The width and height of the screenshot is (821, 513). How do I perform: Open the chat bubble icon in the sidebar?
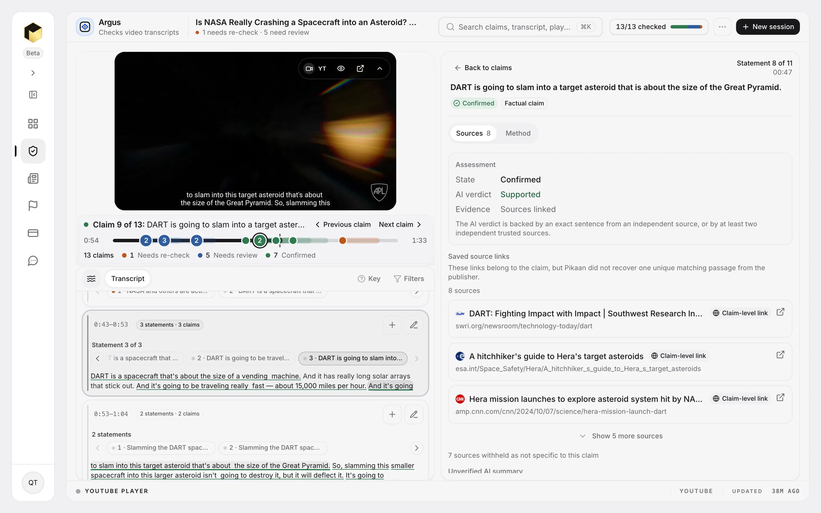[33, 260]
